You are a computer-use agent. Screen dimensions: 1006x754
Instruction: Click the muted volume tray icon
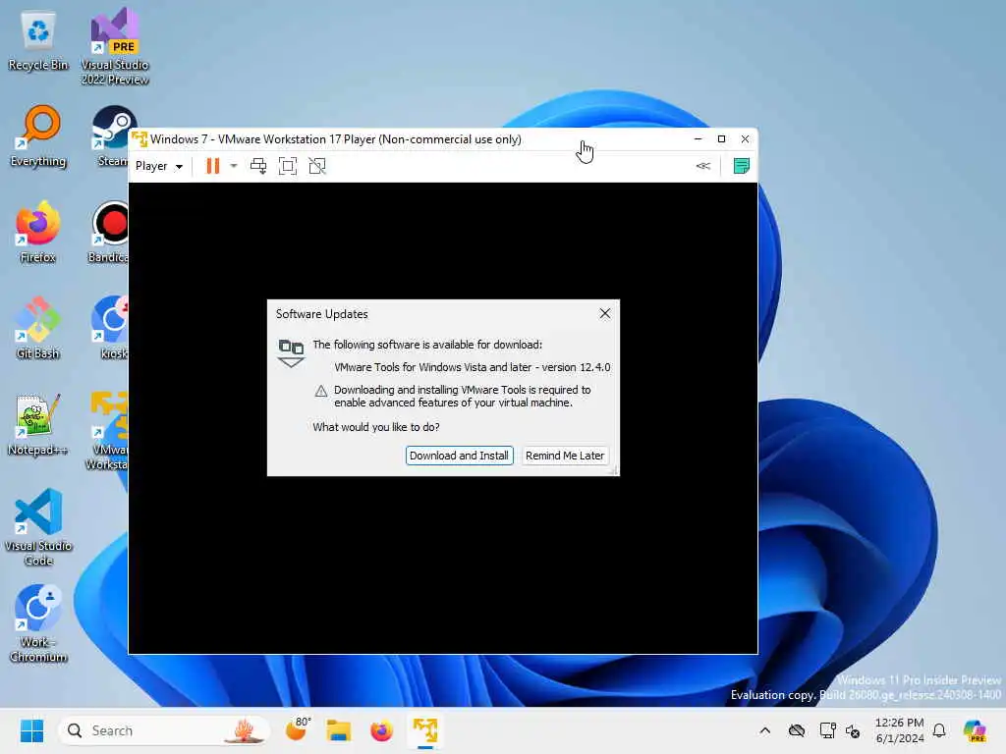(x=853, y=730)
